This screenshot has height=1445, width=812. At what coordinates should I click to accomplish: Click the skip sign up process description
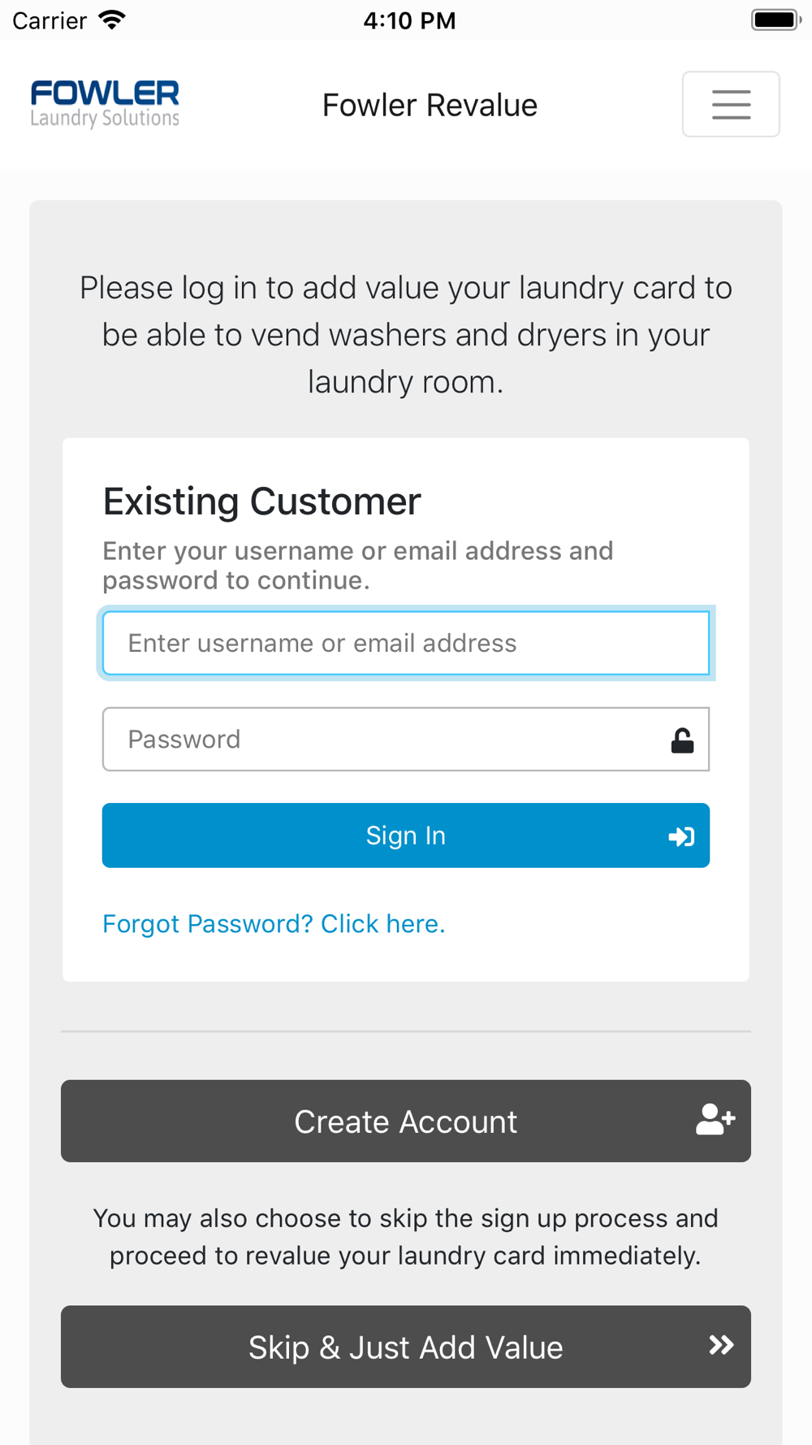(405, 1237)
